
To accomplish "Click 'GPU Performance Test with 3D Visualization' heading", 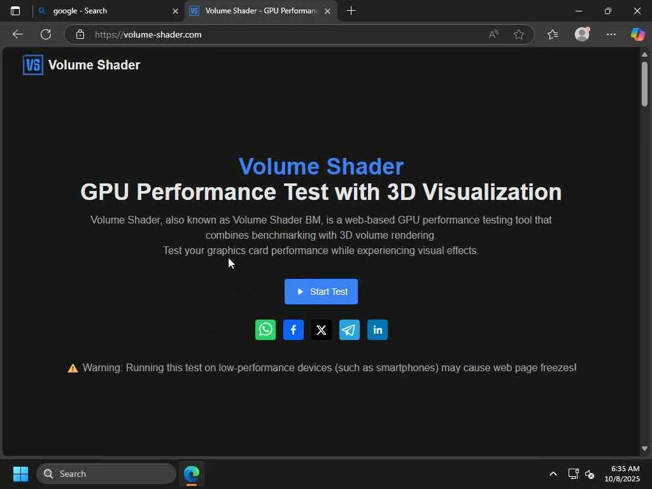I will (x=321, y=192).
